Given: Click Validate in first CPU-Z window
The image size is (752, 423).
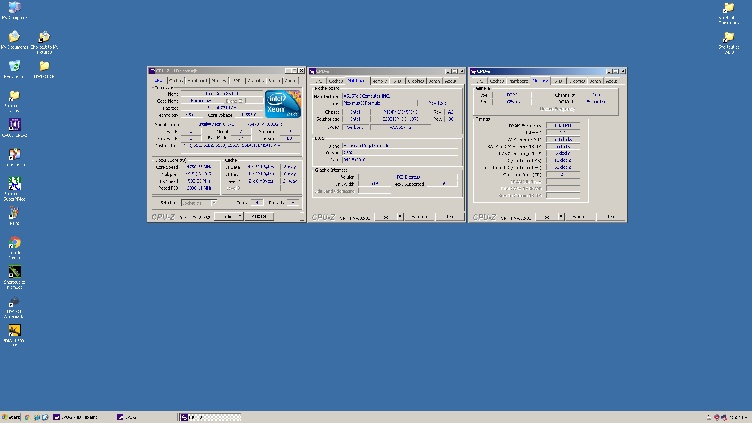Looking at the screenshot, I should pyautogui.click(x=259, y=216).
